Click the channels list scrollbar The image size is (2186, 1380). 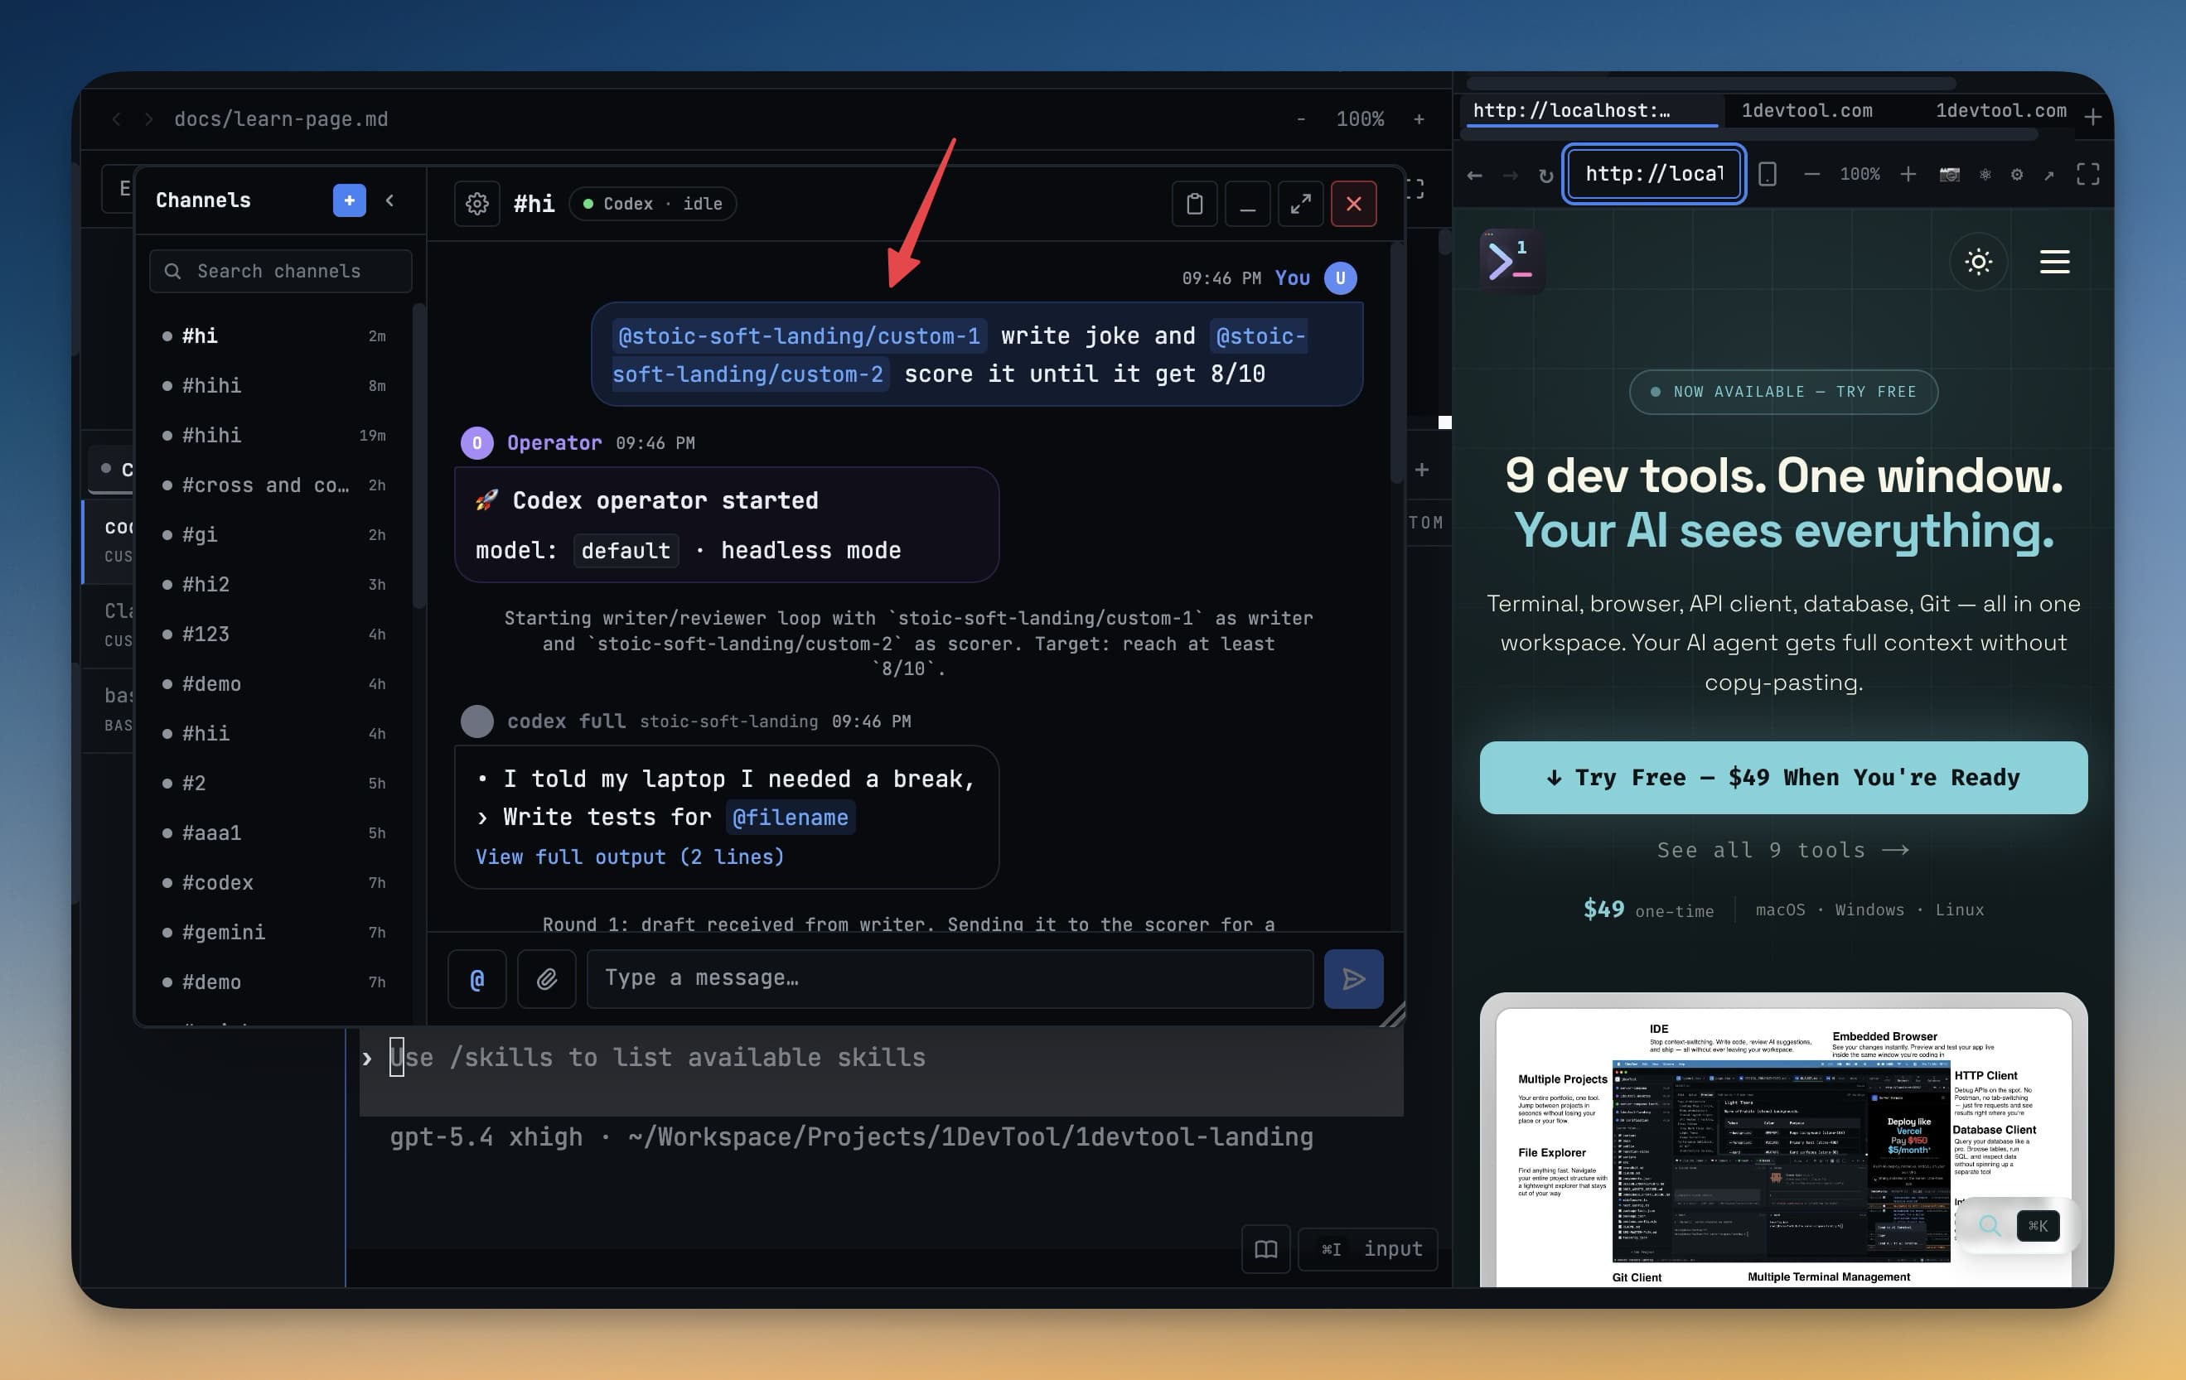point(418,456)
